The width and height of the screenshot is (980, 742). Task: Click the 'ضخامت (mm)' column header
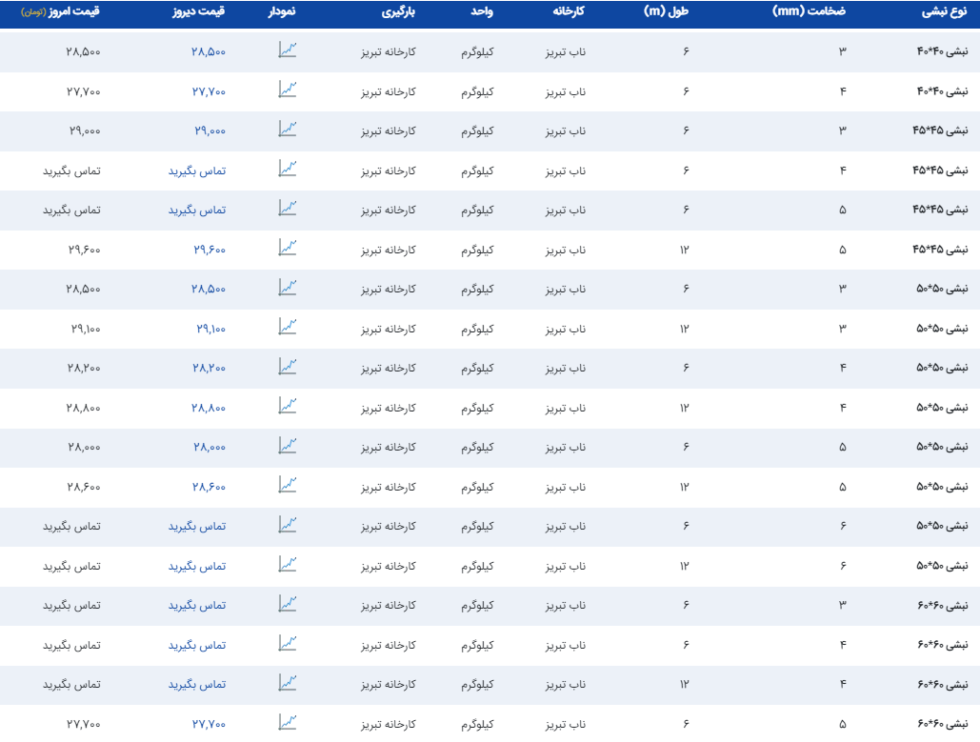[810, 14]
